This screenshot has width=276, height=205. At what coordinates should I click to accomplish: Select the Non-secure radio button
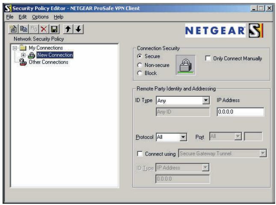[139, 65]
